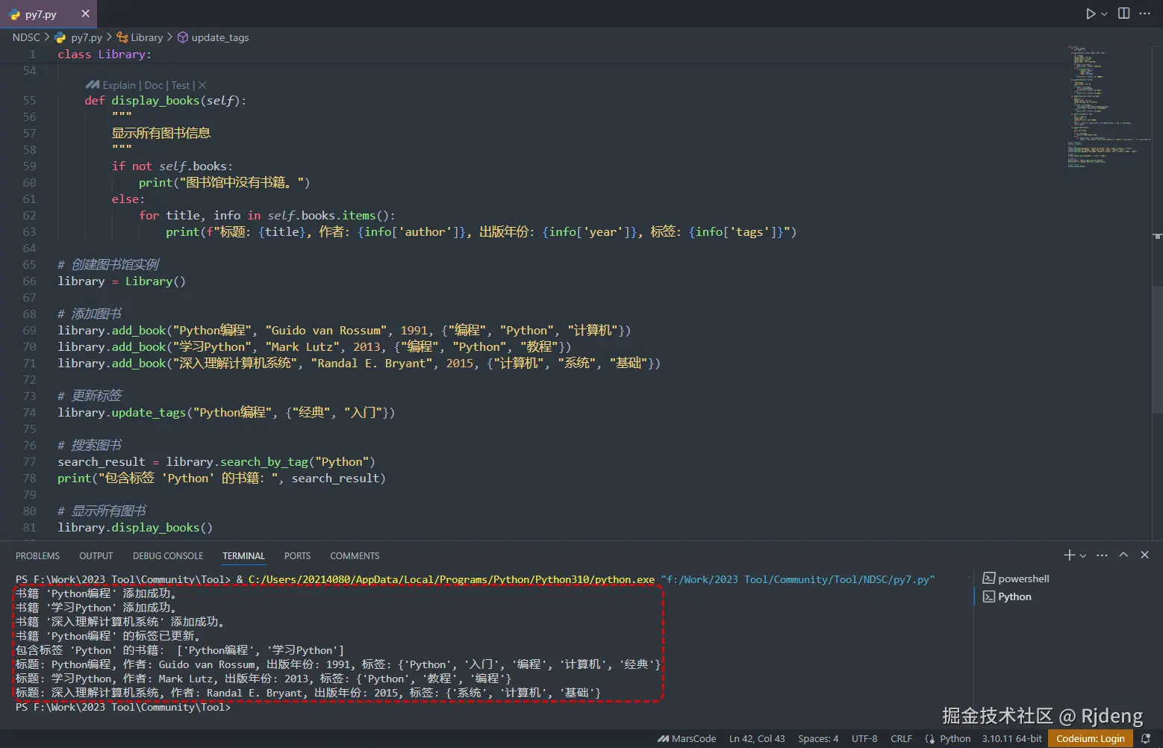1163x748 pixels.
Task: Click 'library.display_books()' code line
Action: 135,528
